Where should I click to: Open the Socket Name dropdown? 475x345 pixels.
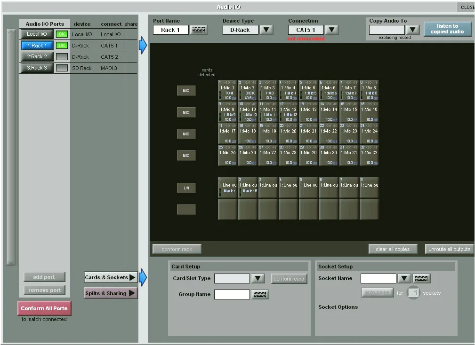pos(404,278)
